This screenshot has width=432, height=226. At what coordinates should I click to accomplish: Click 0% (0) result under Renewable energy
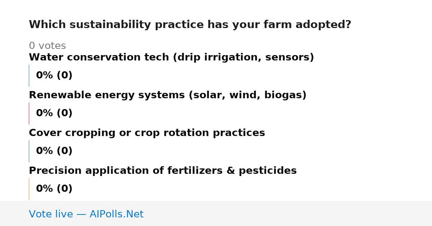[x=54, y=113]
